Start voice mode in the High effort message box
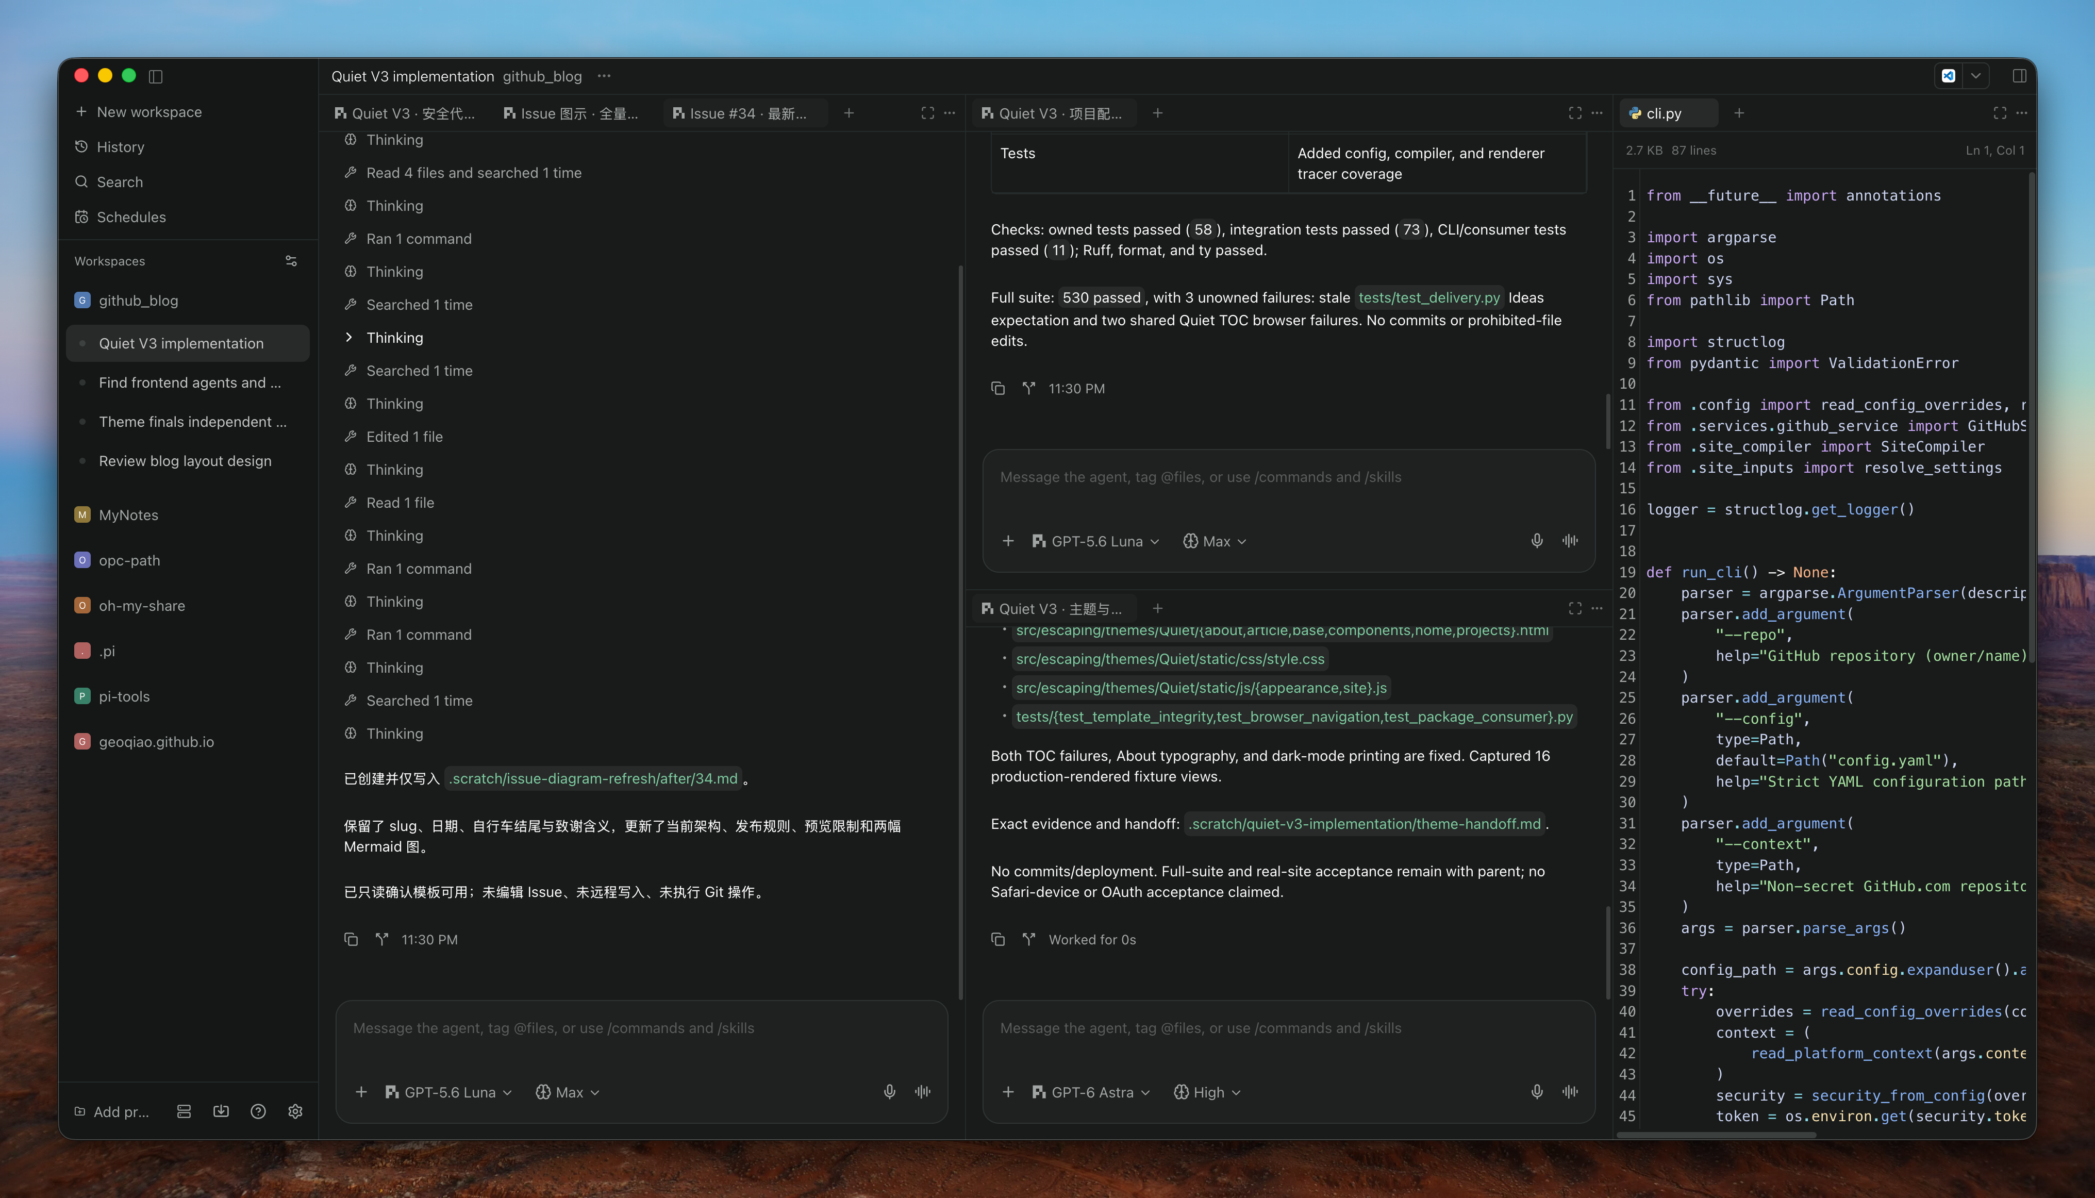The height and width of the screenshot is (1198, 2095). 1570,1092
